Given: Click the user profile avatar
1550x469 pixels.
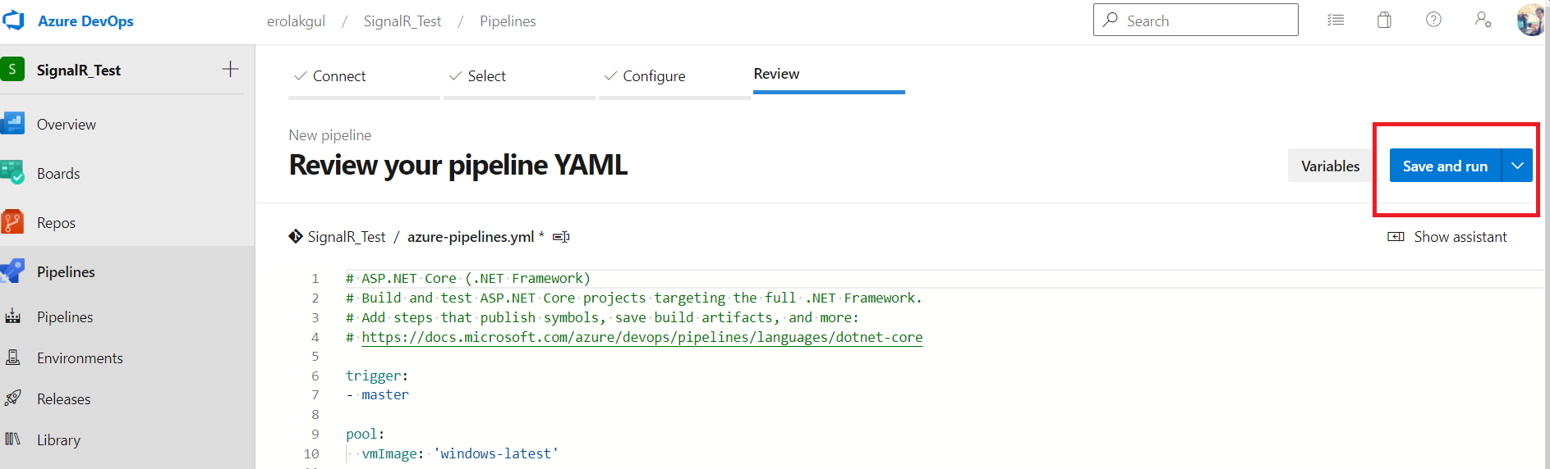Looking at the screenshot, I should click(x=1530, y=20).
